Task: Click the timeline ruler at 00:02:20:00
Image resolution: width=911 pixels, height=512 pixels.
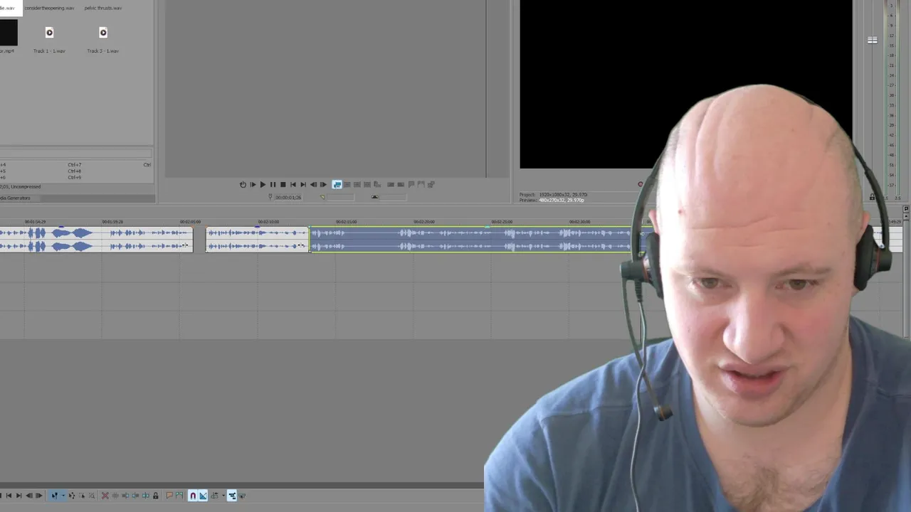Action: tap(424, 222)
